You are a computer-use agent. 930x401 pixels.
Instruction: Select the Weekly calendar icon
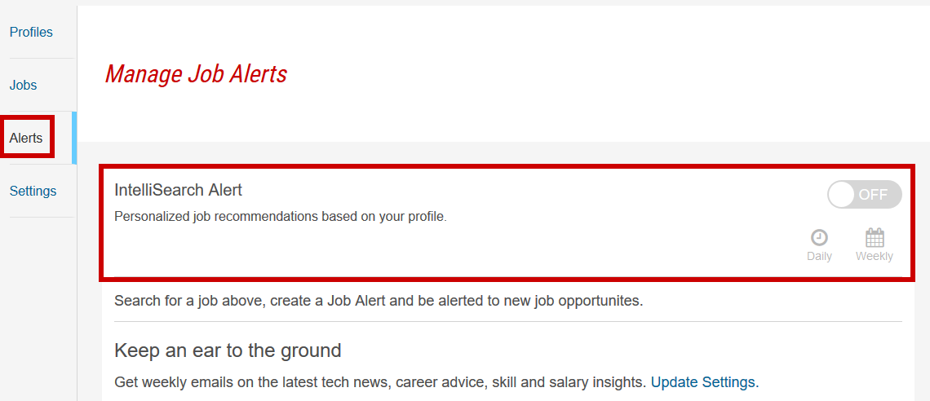(875, 237)
